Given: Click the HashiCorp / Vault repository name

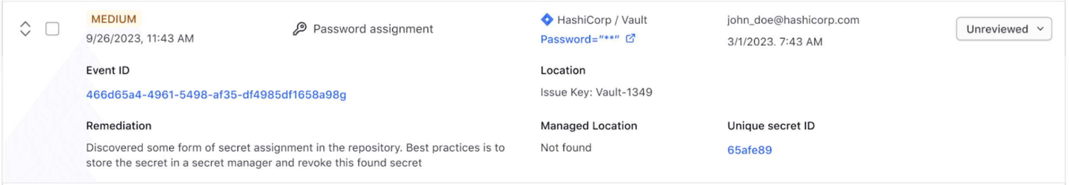Looking at the screenshot, I should 602,20.
